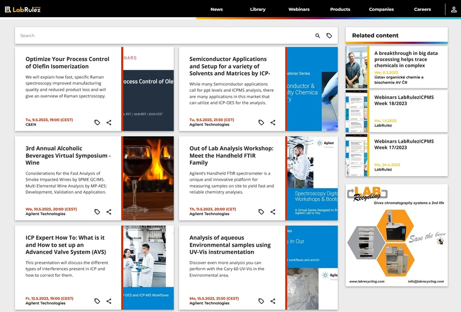Share the Alcoholic Beverages Symposium webinar
This screenshot has height=312, width=461.
[109, 212]
